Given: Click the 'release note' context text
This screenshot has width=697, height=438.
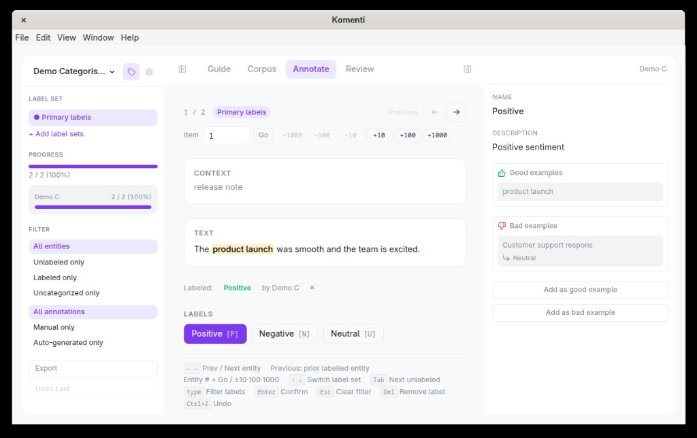Looking at the screenshot, I should [218, 187].
